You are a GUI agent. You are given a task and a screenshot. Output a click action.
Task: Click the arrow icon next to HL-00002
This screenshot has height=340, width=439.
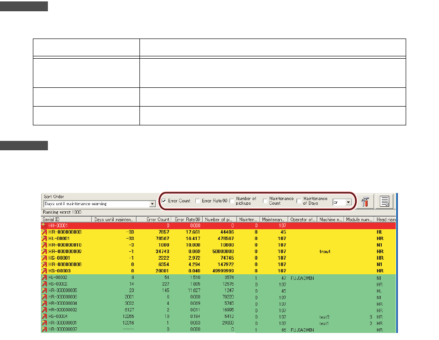tap(45, 278)
